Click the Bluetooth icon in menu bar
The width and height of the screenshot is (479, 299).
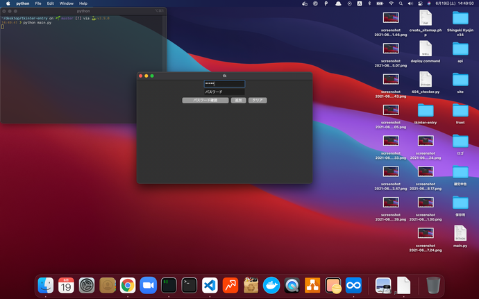point(369,3)
